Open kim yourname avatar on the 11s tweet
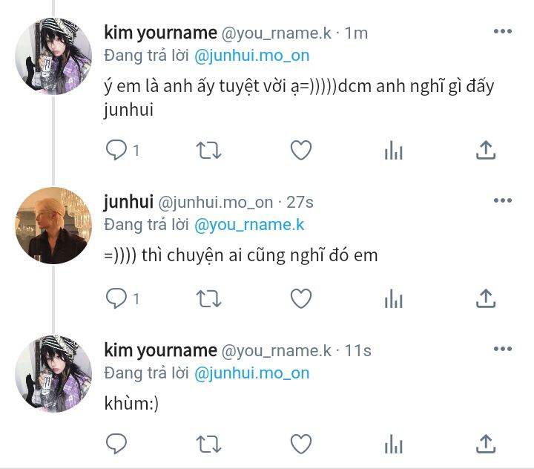This screenshot has width=534, height=469. coord(53,374)
